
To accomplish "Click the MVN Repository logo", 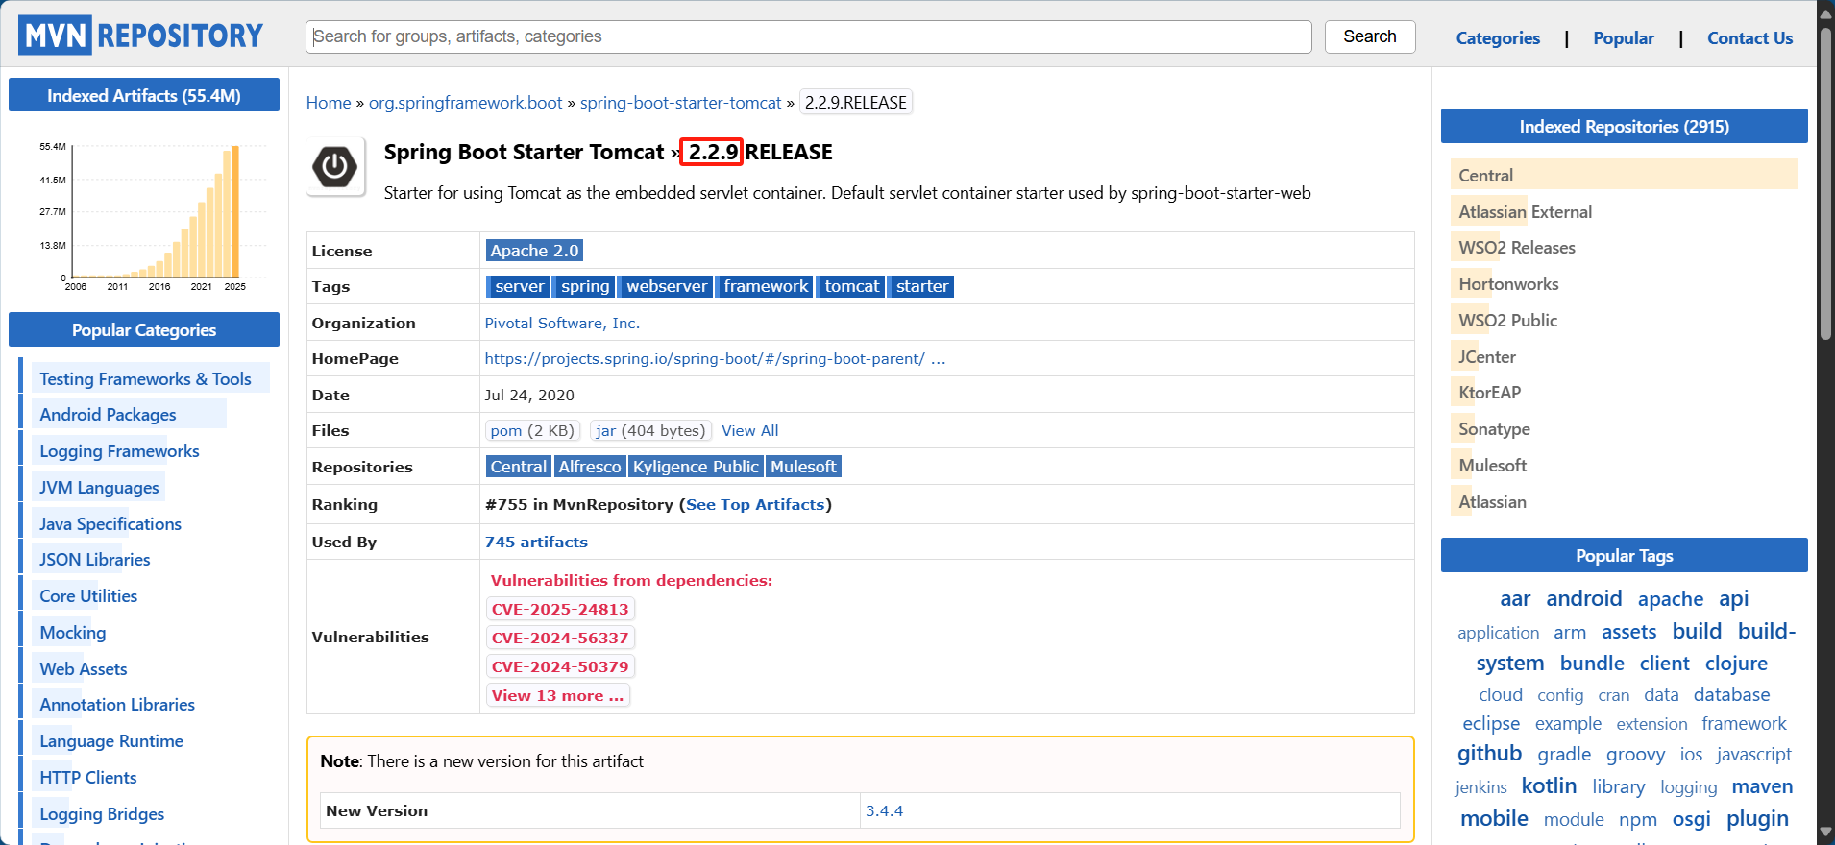I will [x=140, y=36].
